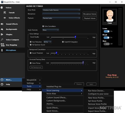Click the Microphone Volume button
Screen dimensions: 125x113
coord(90,14)
